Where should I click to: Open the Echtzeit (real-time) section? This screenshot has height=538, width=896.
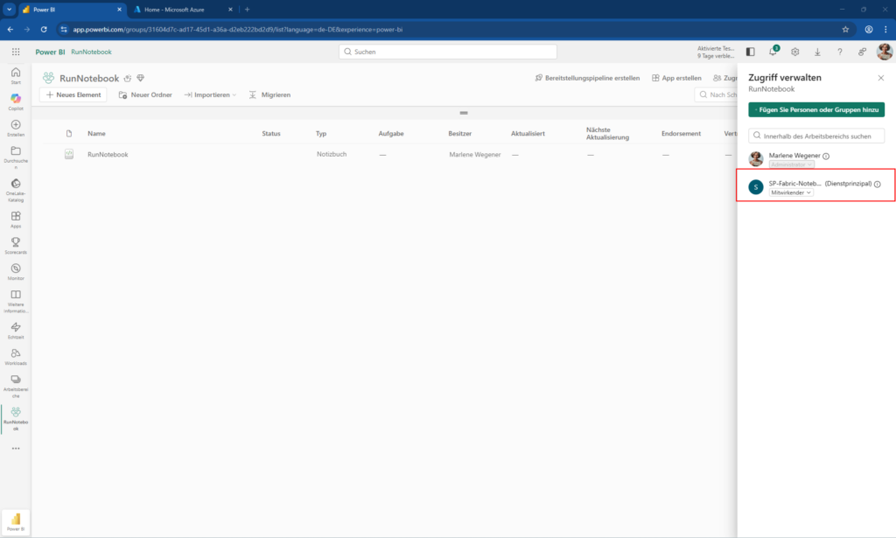point(15,329)
